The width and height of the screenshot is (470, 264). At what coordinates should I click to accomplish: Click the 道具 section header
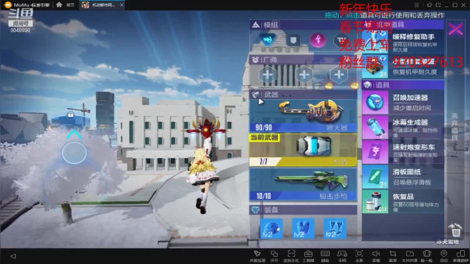point(403,85)
